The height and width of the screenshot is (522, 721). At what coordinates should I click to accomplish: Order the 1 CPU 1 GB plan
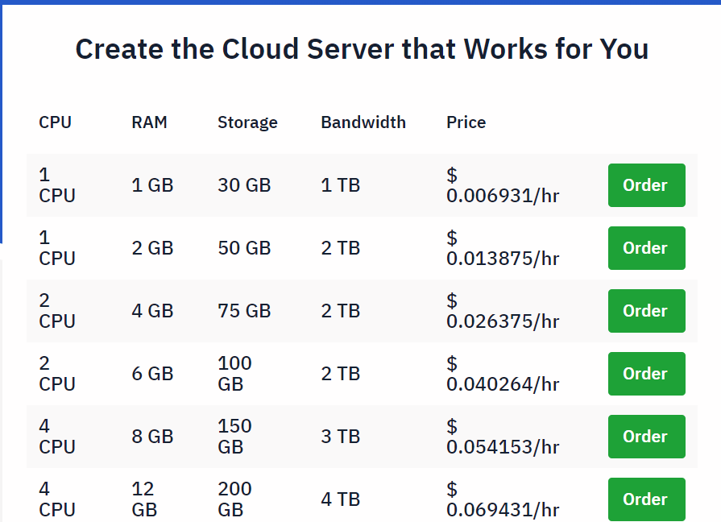click(646, 185)
